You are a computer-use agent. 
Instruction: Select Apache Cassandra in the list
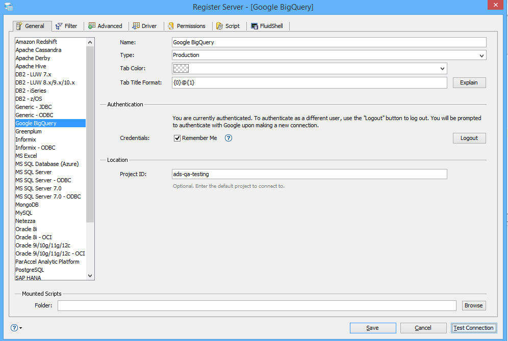tap(50, 50)
